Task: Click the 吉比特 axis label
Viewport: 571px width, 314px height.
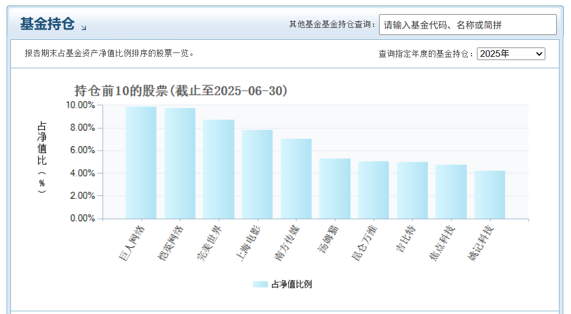Action: [405, 239]
